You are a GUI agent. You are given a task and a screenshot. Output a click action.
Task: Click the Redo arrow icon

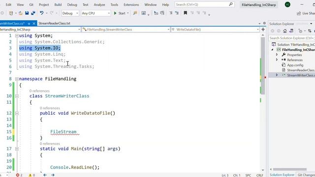(x=52, y=13)
